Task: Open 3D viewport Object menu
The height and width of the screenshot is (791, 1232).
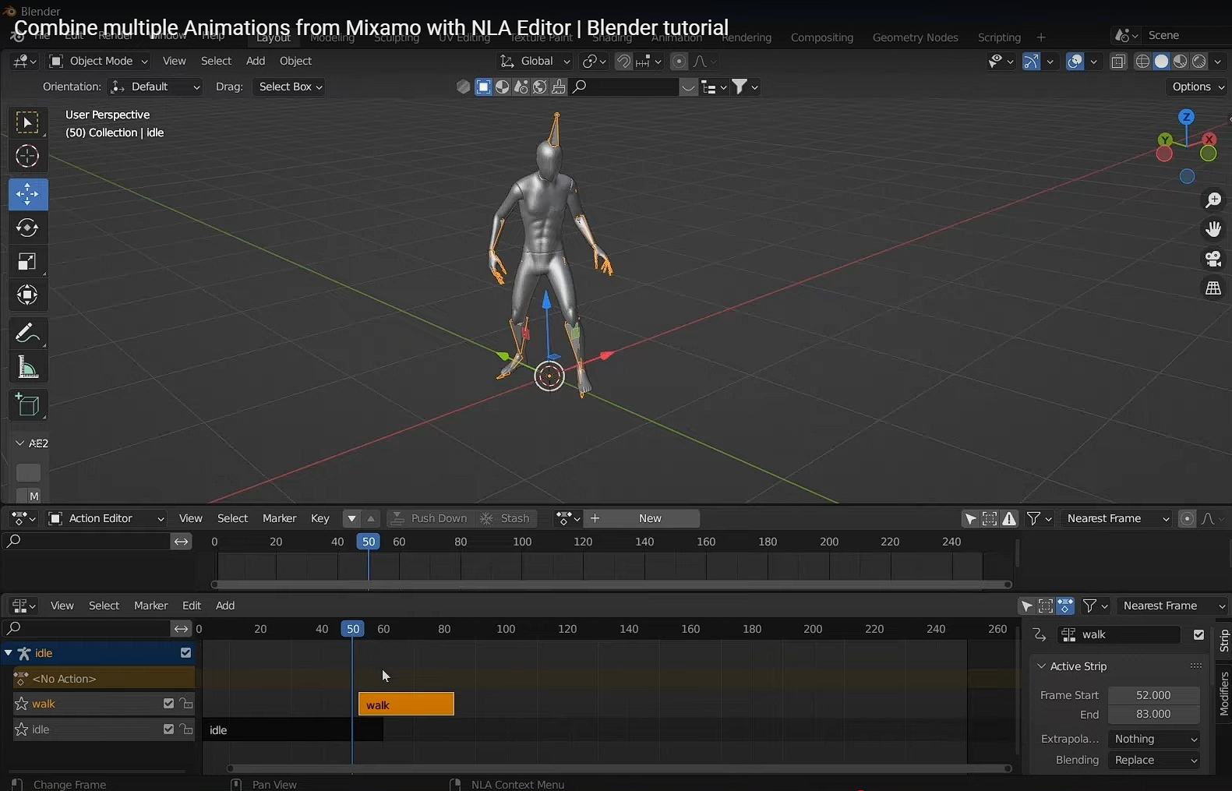Action: pos(295,61)
